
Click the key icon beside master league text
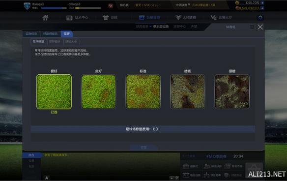click(189, 5)
